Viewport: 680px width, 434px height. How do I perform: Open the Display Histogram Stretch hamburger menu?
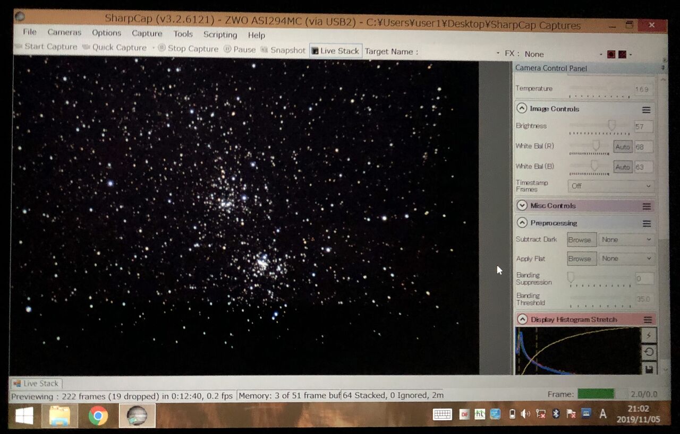(x=648, y=320)
